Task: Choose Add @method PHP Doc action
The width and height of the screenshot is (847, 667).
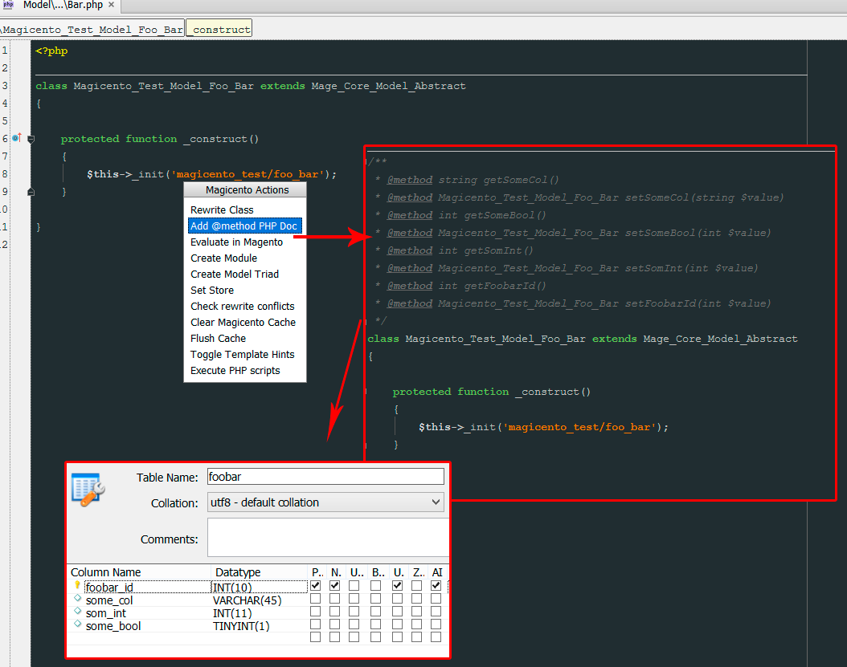Action: [x=245, y=226]
